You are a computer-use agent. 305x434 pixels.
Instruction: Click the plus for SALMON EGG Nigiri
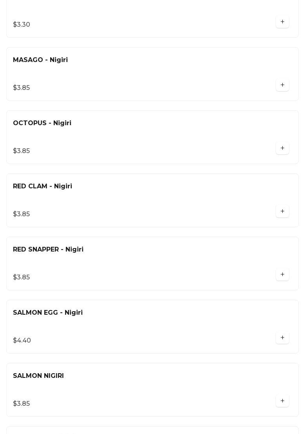(282, 338)
